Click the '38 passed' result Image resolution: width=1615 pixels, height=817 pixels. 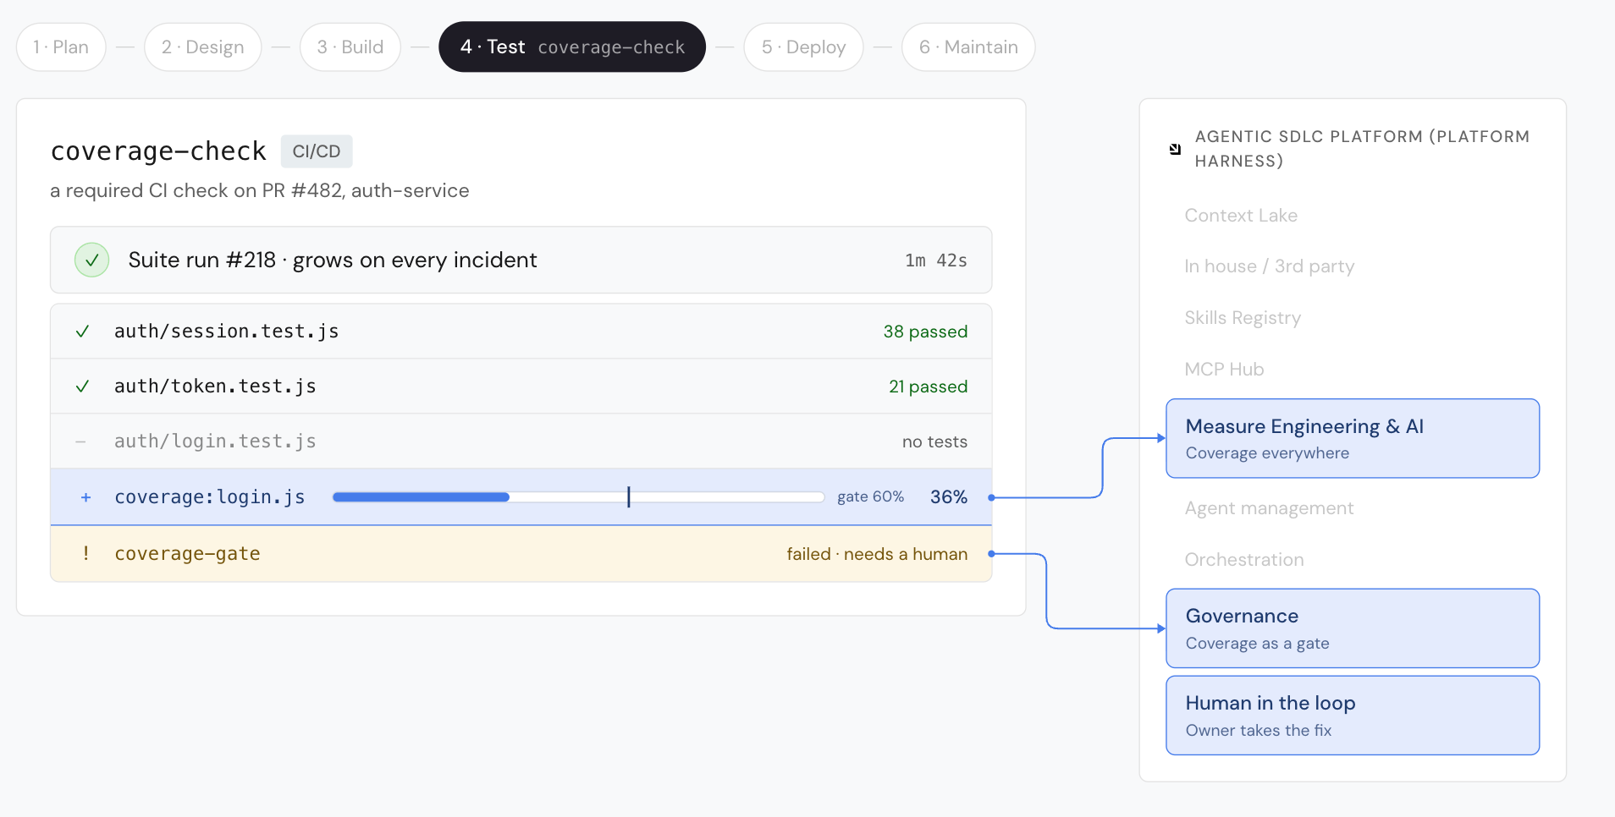(x=925, y=332)
